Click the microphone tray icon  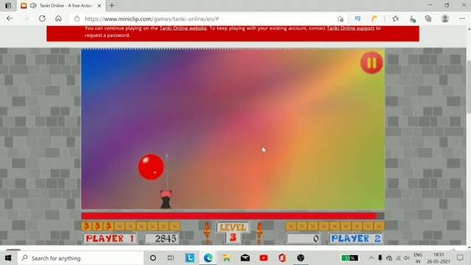380,258
